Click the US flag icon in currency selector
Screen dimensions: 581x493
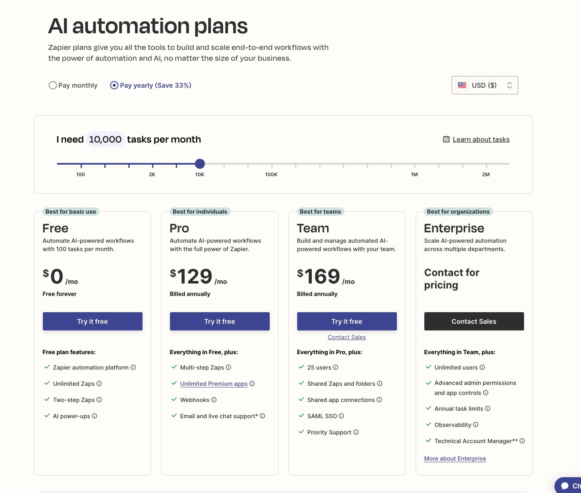point(462,85)
